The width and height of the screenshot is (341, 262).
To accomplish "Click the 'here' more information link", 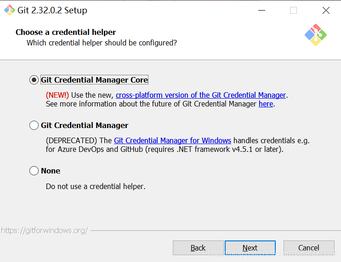I will point(266,104).
